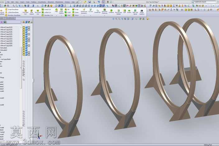The width and height of the screenshot is (219, 146).
Task: Select the Split tool
Action: click(124, 11)
